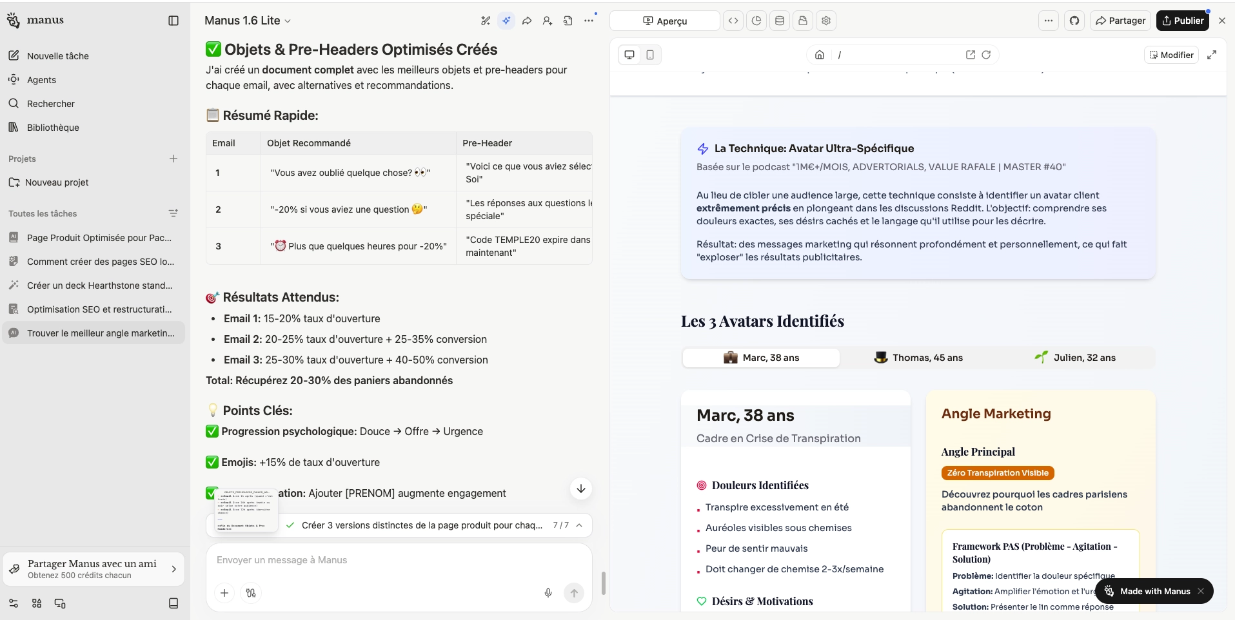1235x620 pixels.
Task: Toggle the left sidebar panel
Action: tap(173, 21)
